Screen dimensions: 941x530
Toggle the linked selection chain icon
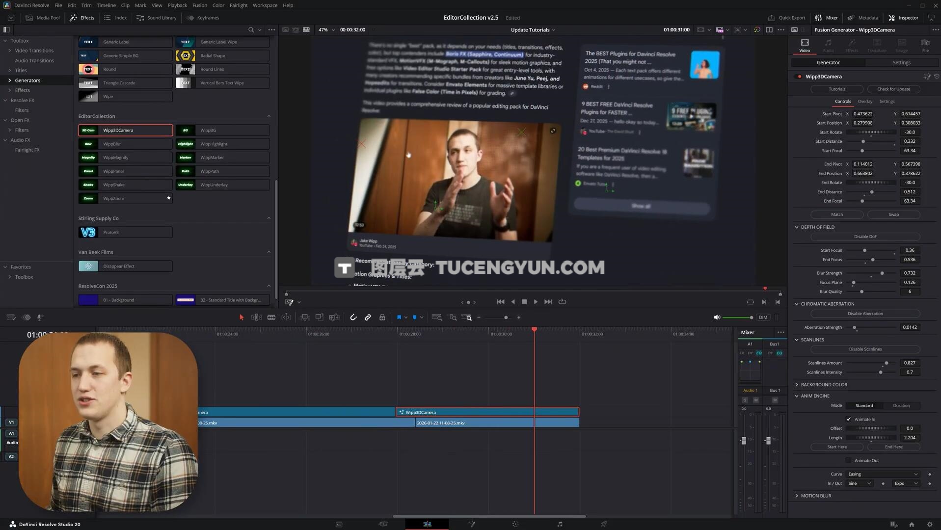pos(368,318)
